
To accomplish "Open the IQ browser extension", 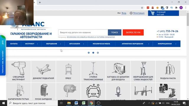I will pyautogui.click(x=171, y=8).
